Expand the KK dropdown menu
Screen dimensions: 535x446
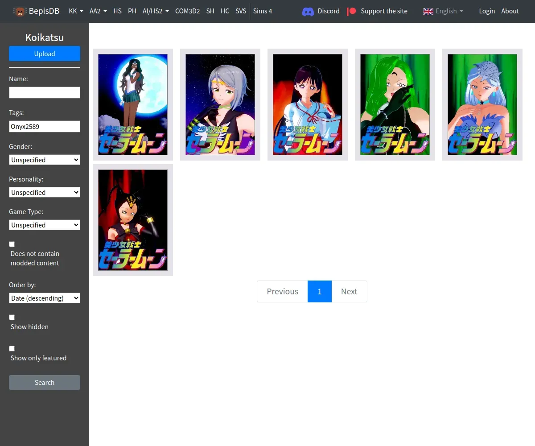click(x=76, y=11)
